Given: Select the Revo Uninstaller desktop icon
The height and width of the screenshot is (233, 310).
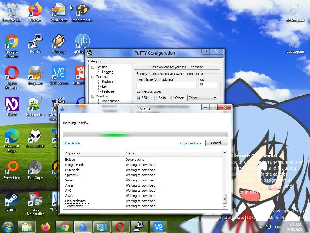Looking at the screenshot, I should [x=35, y=204].
